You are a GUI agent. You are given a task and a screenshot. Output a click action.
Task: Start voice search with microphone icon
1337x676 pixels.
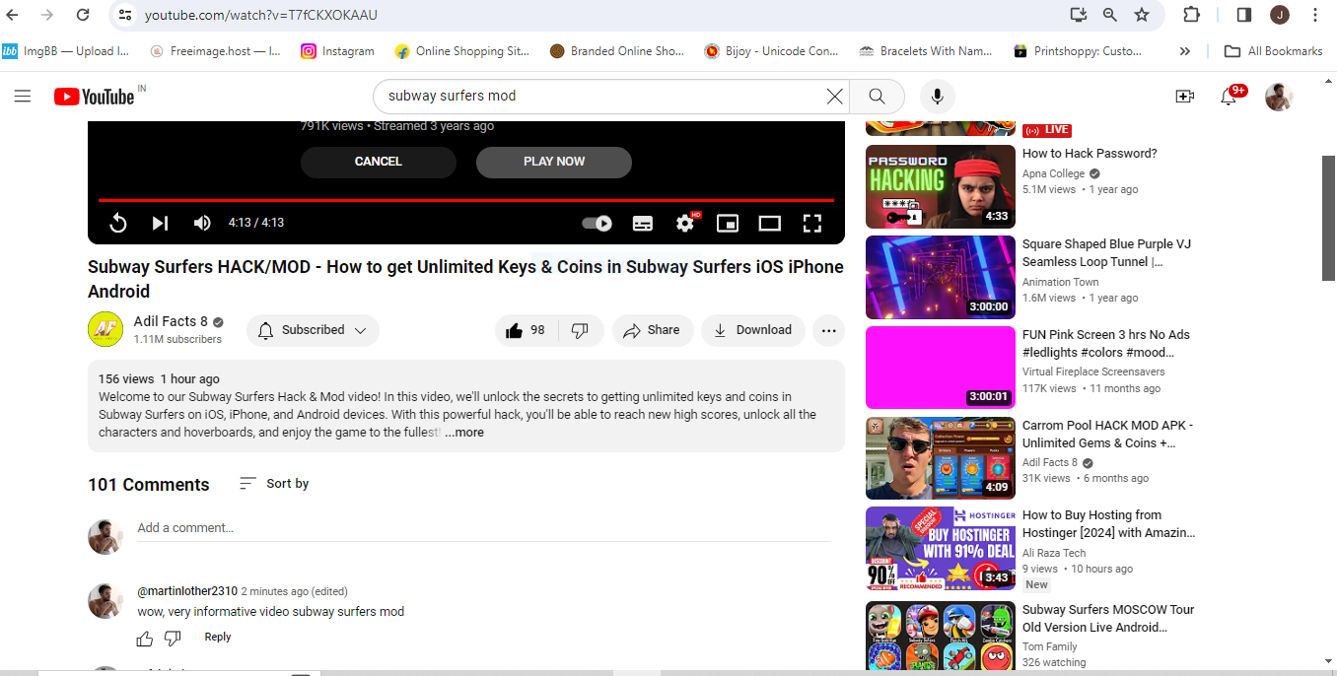pyautogui.click(x=938, y=96)
